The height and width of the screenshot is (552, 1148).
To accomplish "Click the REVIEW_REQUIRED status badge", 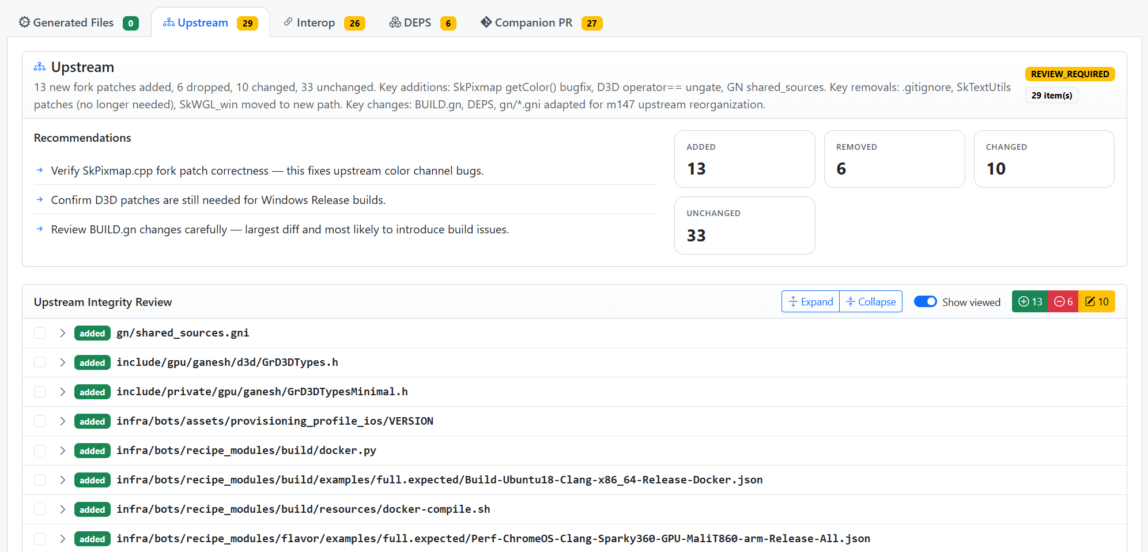I will (x=1070, y=74).
